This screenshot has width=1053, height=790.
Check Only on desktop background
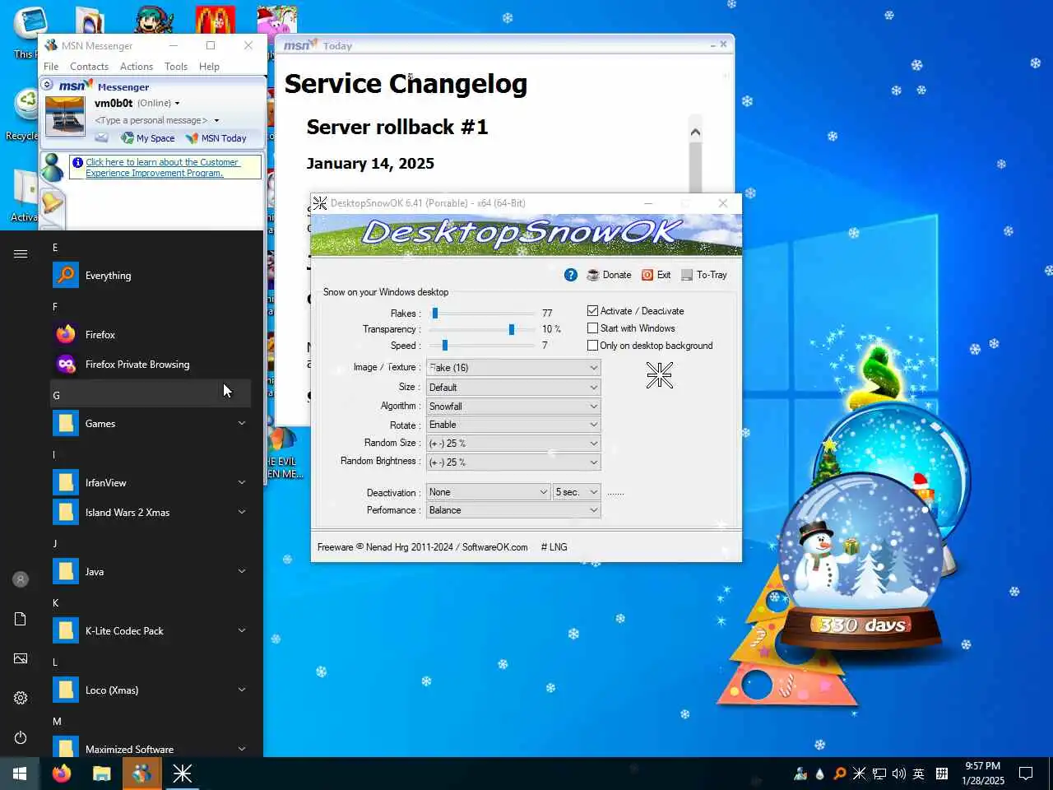point(592,346)
